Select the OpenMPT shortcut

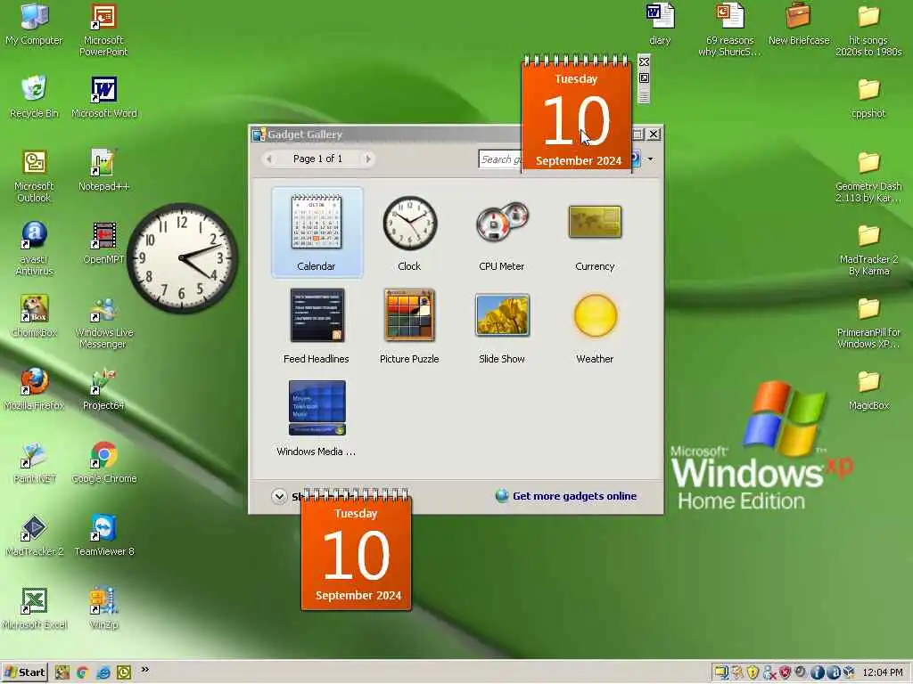(x=103, y=244)
